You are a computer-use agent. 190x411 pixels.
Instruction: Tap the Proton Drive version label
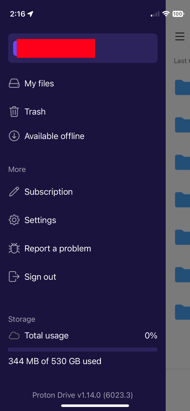point(83,395)
